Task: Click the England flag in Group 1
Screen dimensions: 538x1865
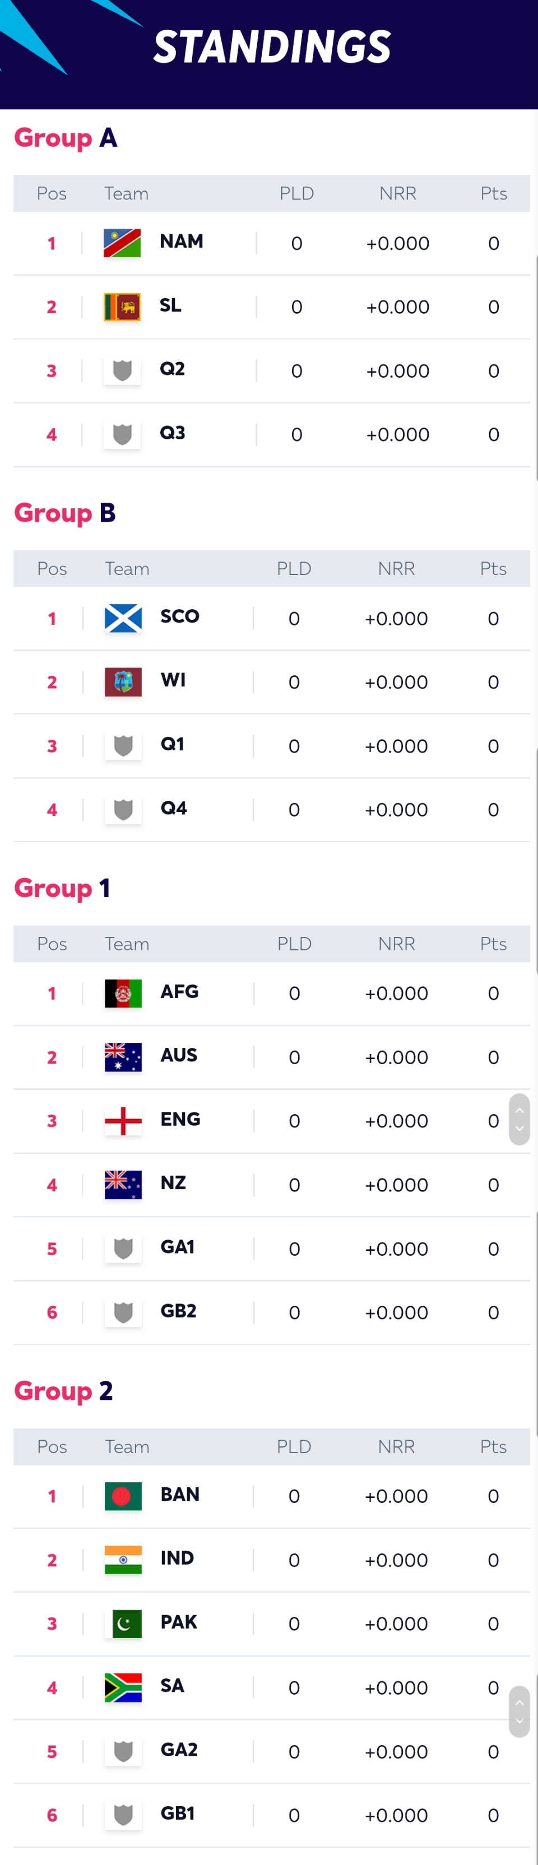Action: tap(123, 1121)
